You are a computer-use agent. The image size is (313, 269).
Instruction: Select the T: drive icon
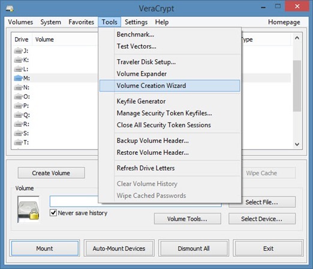(18, 142)
